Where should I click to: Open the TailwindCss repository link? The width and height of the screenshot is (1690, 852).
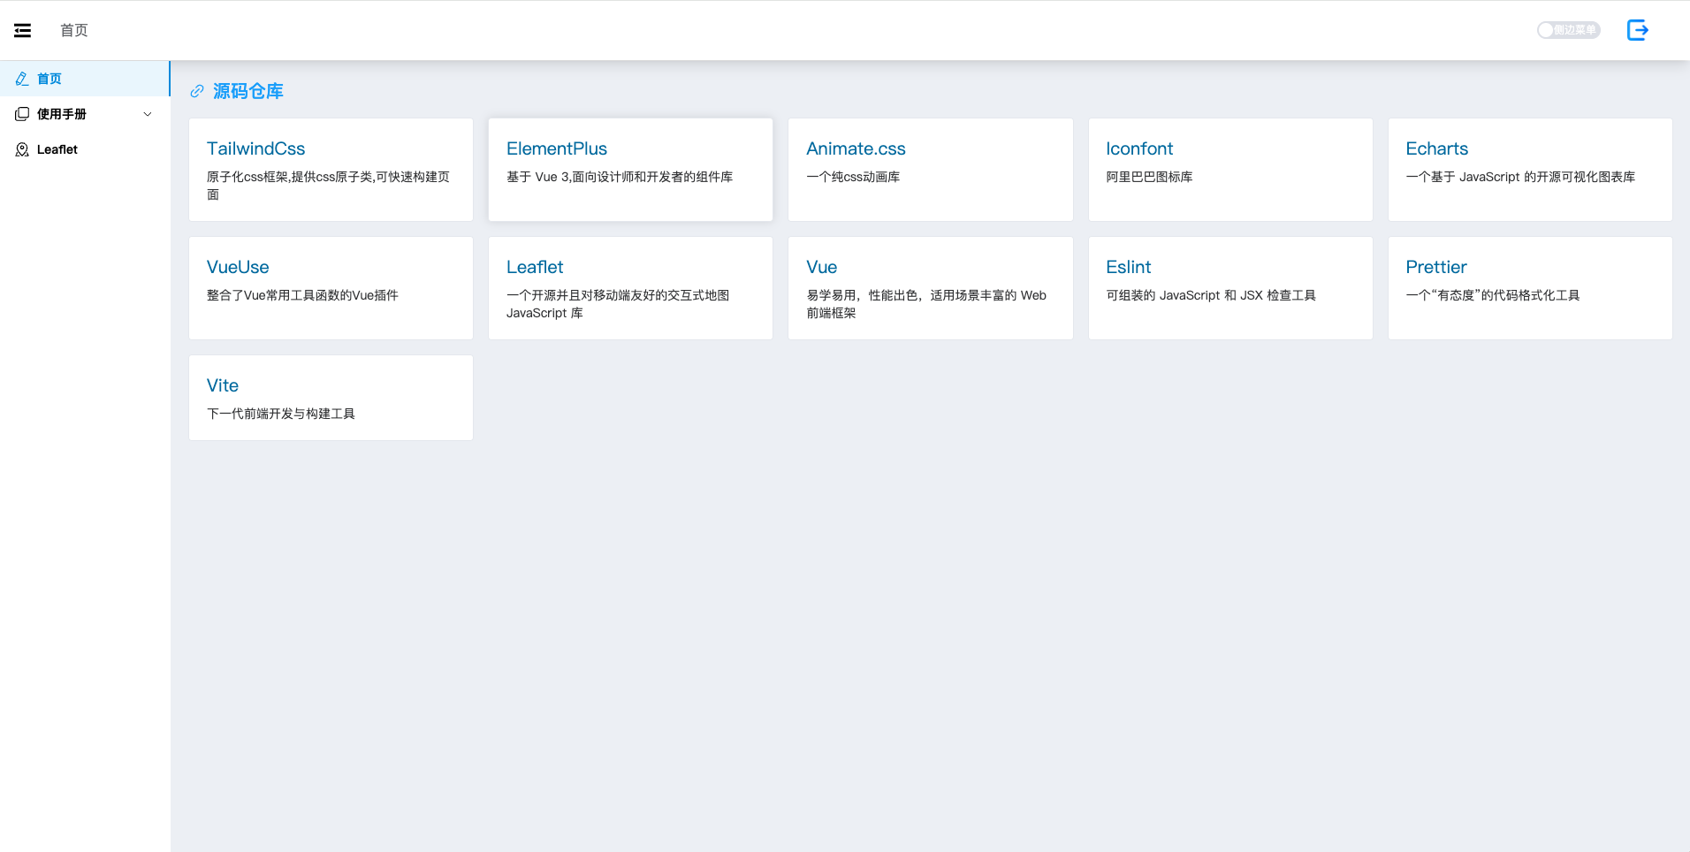[255, 148]
